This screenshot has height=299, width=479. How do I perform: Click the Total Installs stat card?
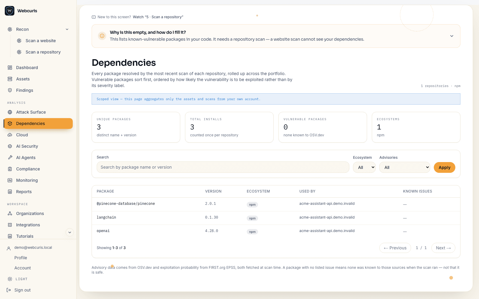click(229, 127)
